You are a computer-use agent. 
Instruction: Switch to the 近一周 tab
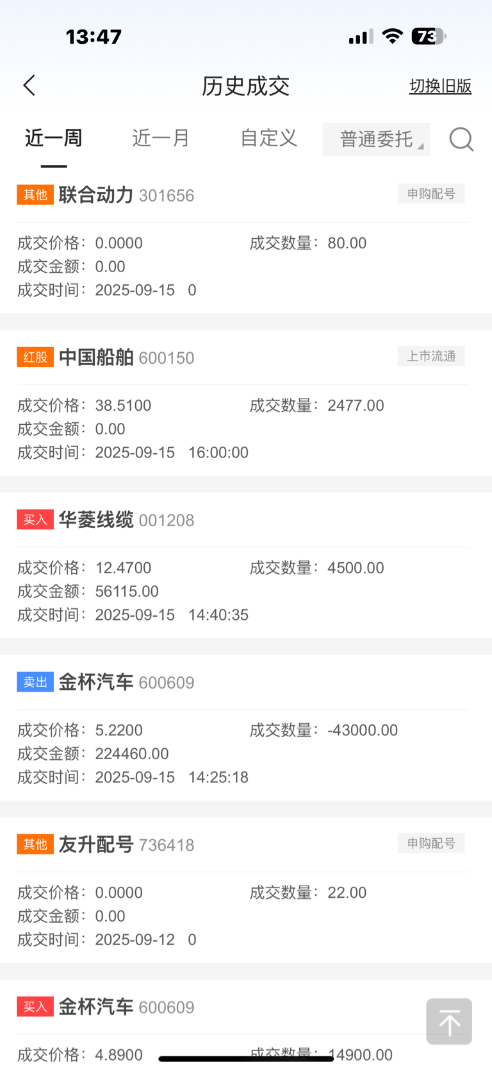[54, 138]
